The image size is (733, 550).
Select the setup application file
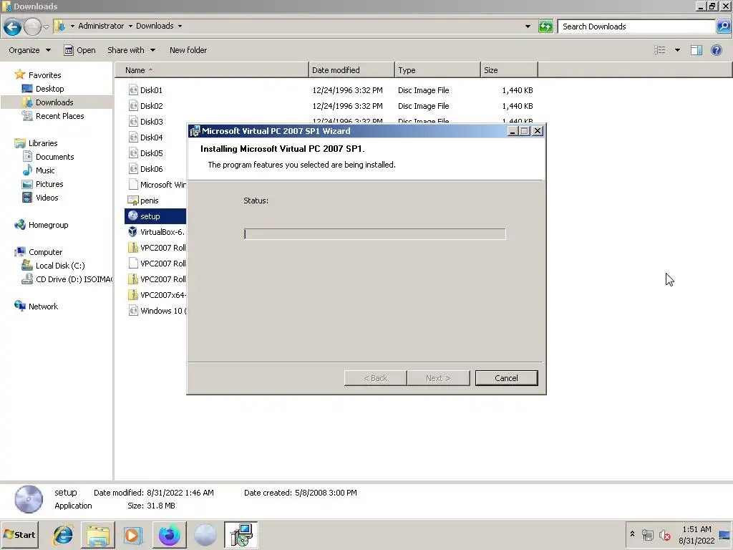(x=155, y=216)
